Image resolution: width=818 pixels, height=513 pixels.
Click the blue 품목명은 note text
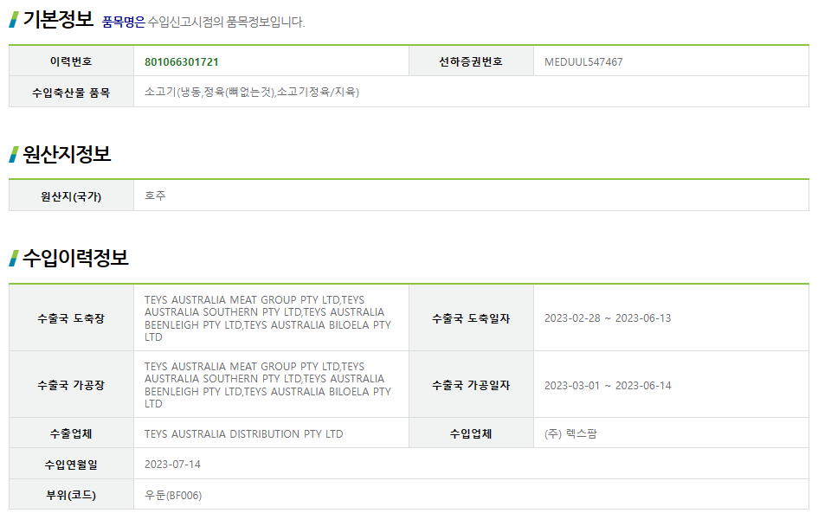[x=123, y=22]
